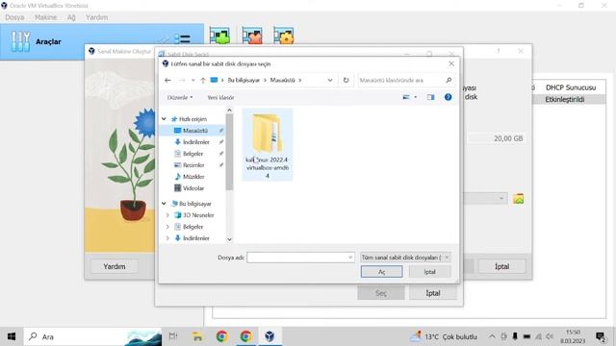Select Resimler in quick access
The image size is (616, 346).
(x=193, y=165)
